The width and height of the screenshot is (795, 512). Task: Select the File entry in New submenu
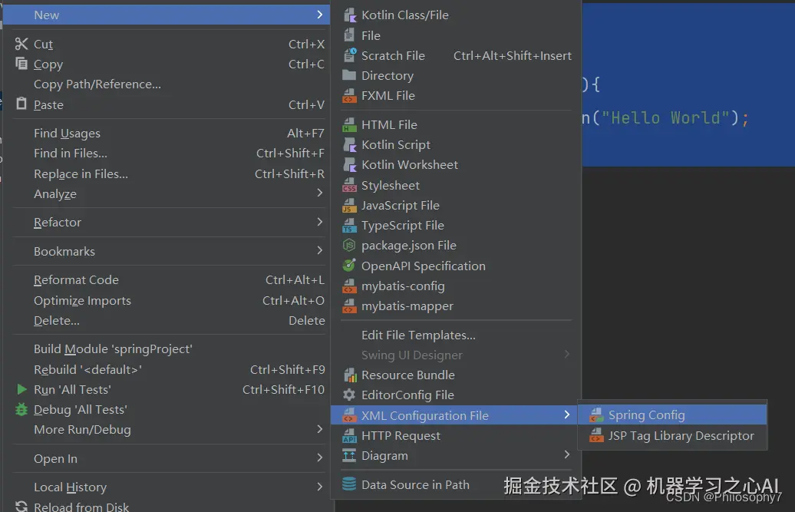point(457,35)
